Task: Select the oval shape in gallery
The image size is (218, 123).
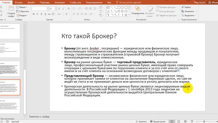Action: point(122,8)
